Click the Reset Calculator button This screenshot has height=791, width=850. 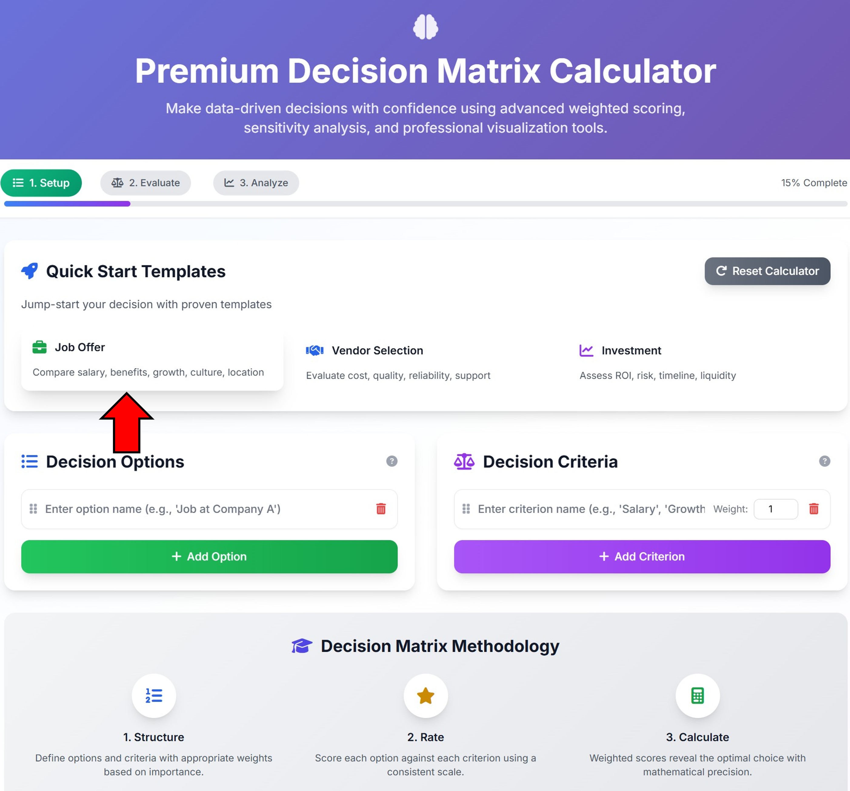(768, 271)
